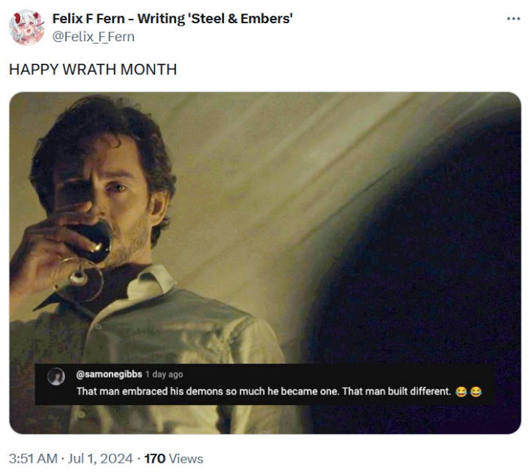Open the @Felix_F_Fern handle link
The image size is (532, 474).
point(94,36)
